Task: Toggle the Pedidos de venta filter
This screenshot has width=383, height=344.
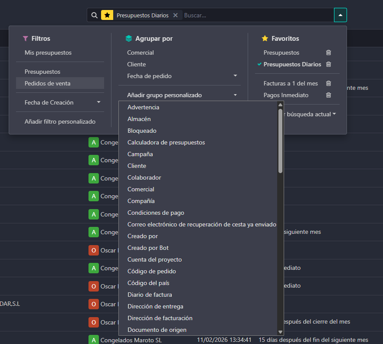Action: (48, 83)
